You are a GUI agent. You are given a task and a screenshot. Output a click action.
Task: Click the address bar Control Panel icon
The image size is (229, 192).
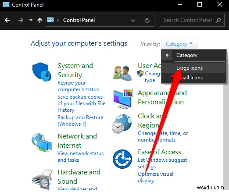point(50,20)
